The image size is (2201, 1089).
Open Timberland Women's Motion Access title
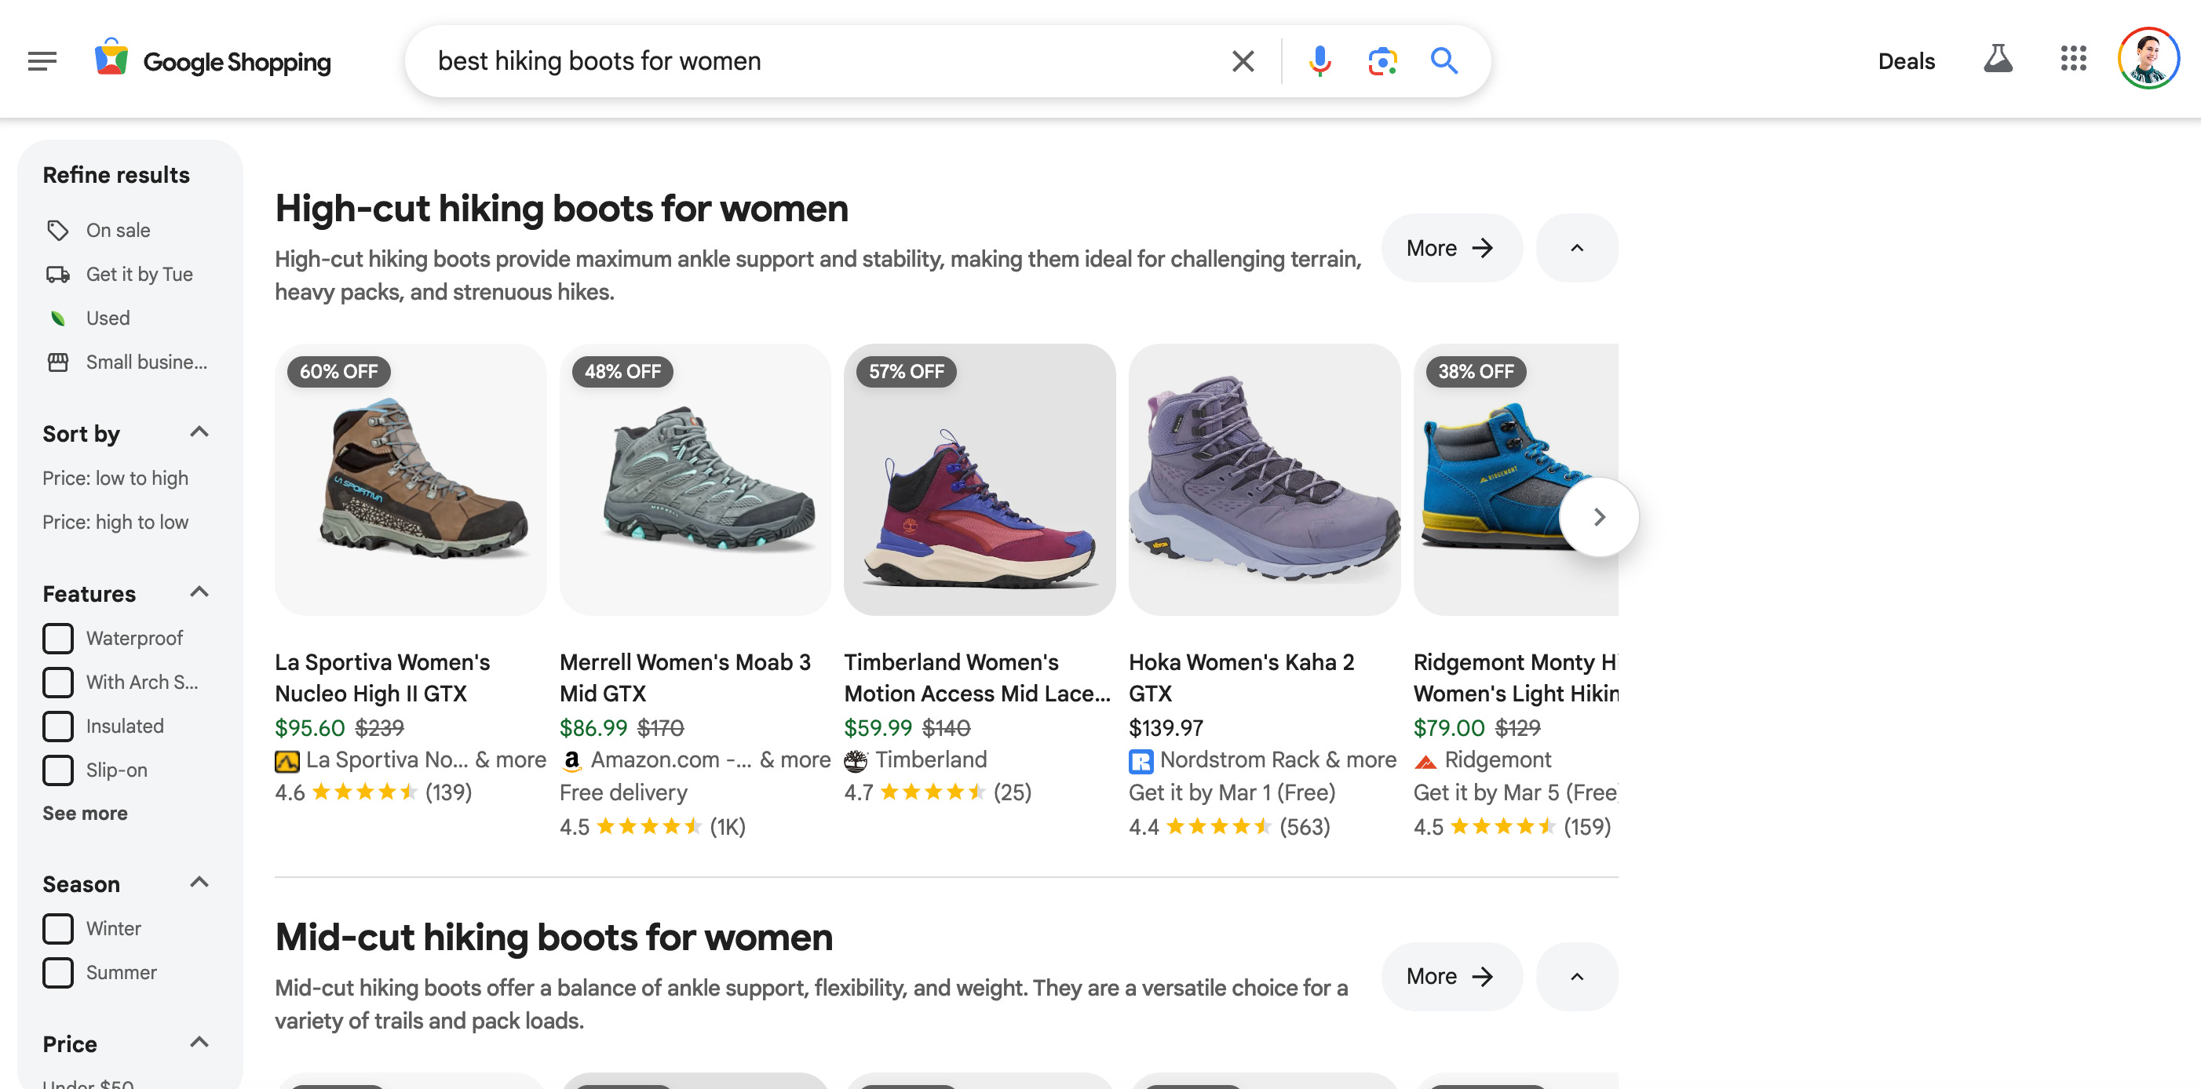click(977, 677)
